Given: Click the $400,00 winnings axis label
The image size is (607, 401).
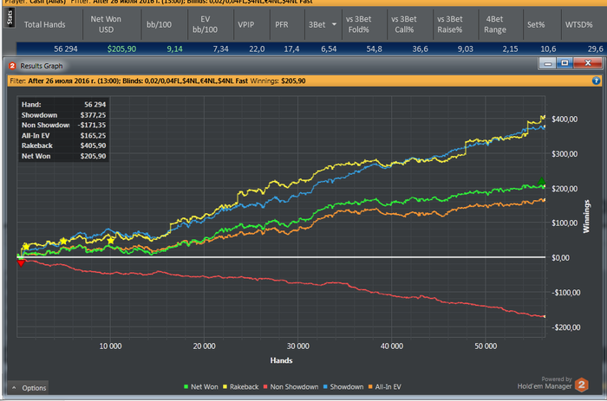Looking at the screenshot, I should coord(565,120).
